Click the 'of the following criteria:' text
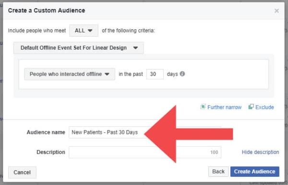The width and height of the screenshot is (288, 185). (128, 31)
